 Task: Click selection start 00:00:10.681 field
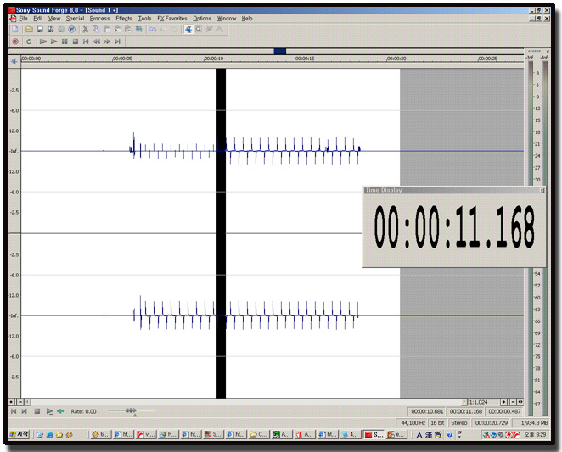(427, 411)
